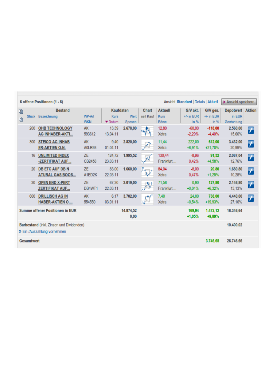The width and height of the screenshot is (274, 388).
Task: Switch to Aktuell view
Action: pos(213,102)
